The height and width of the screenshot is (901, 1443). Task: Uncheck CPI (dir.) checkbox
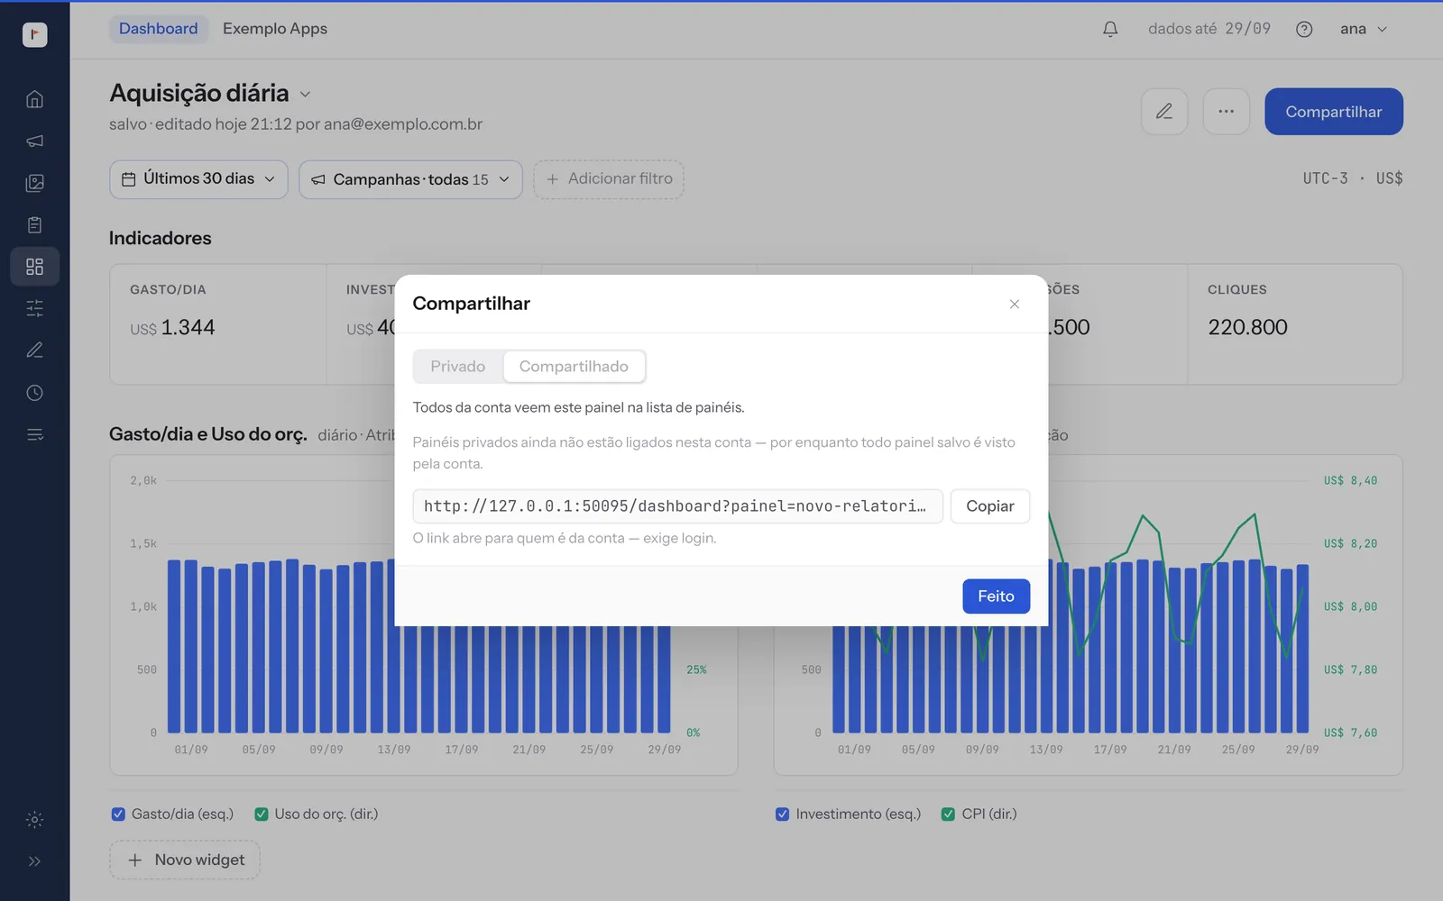point(948,814)
